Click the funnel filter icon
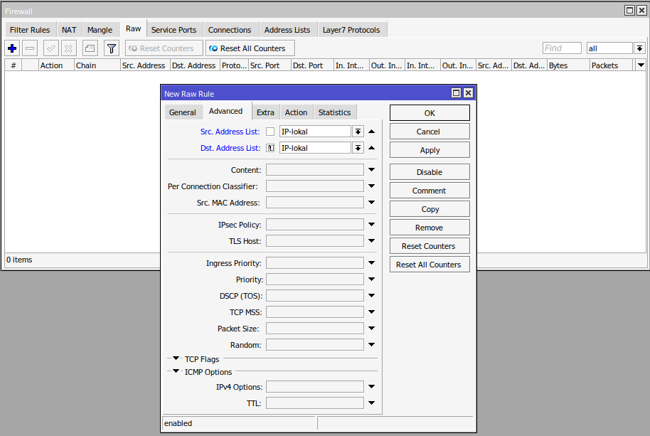The width and height of the screenshot is (650, 436). (112, 48)
